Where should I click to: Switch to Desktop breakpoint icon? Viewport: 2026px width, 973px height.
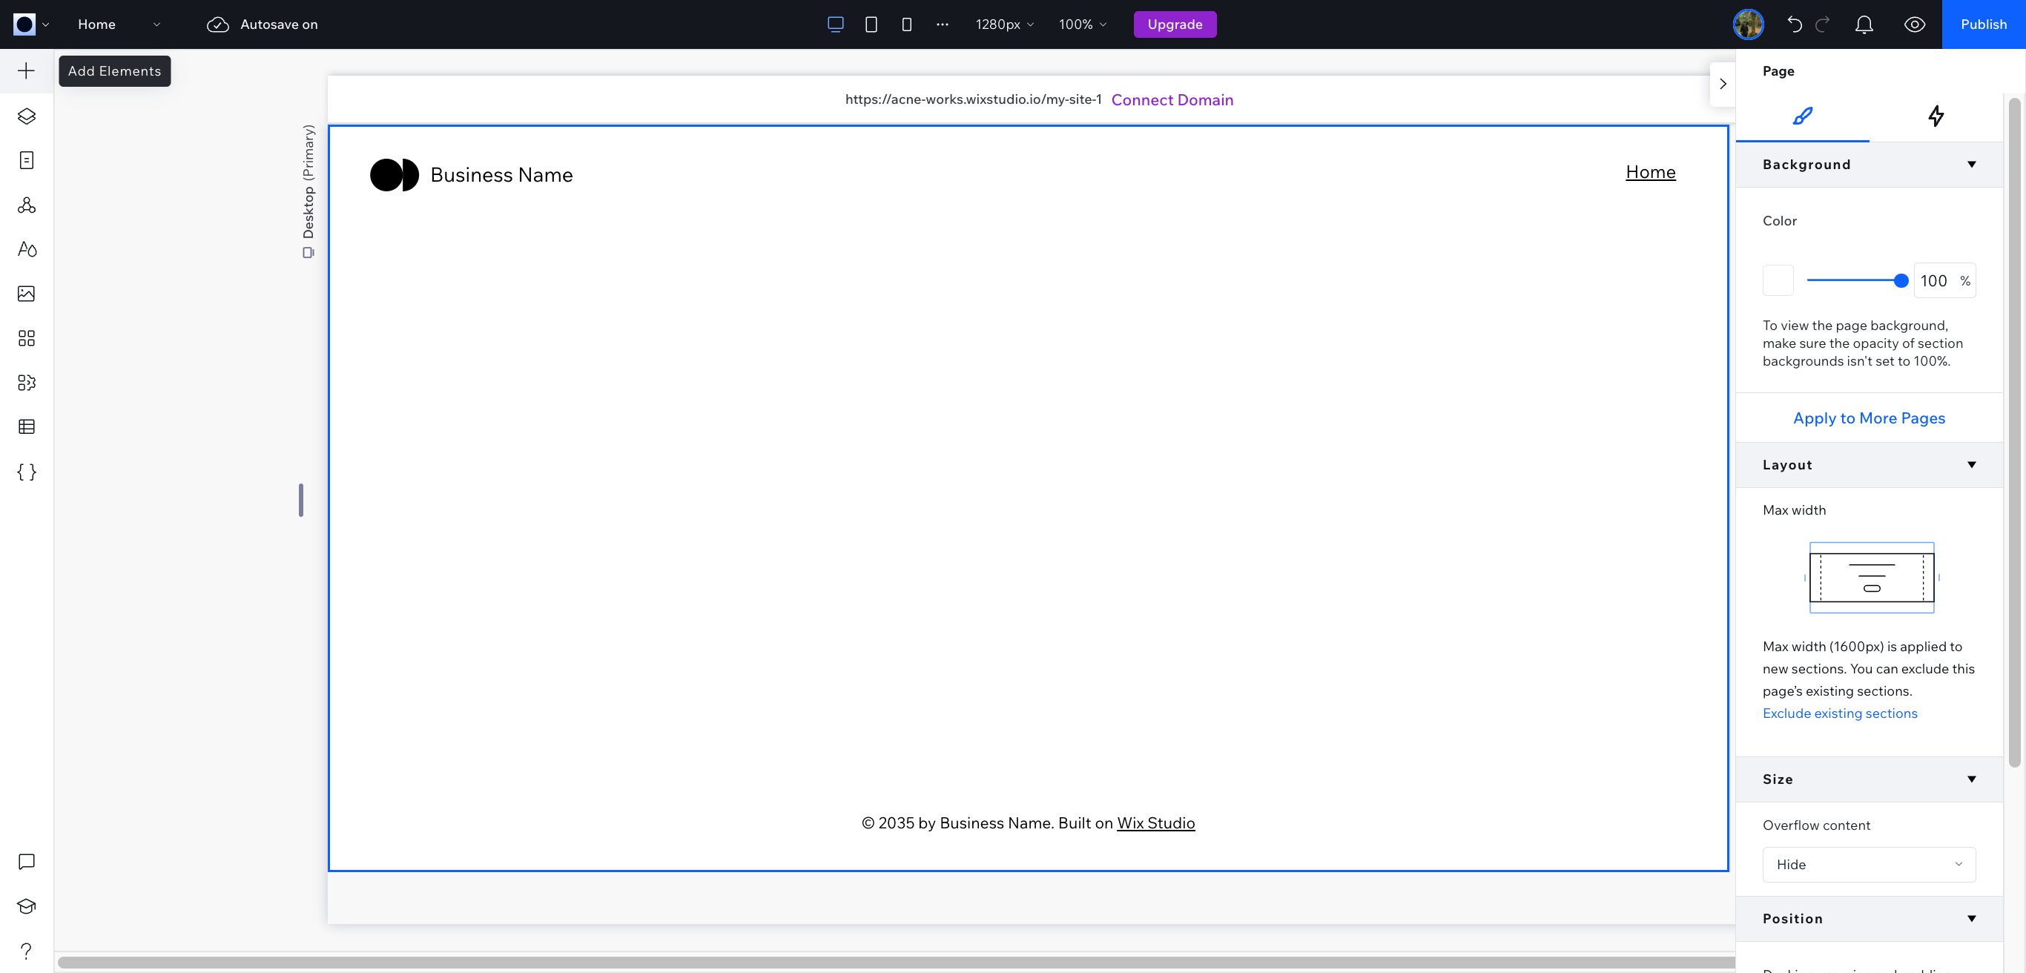coord(835,24)
